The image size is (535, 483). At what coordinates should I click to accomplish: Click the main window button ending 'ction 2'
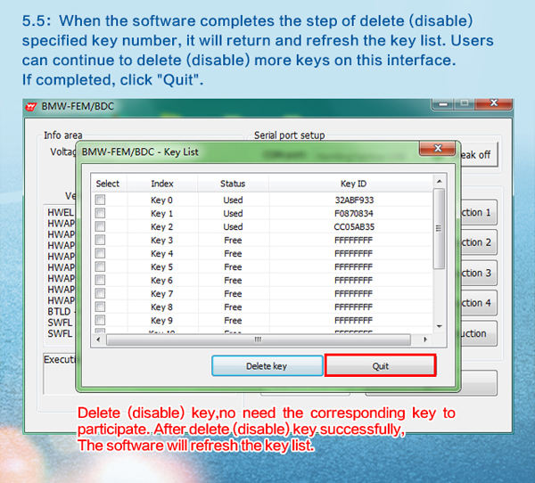coord(479,242)
